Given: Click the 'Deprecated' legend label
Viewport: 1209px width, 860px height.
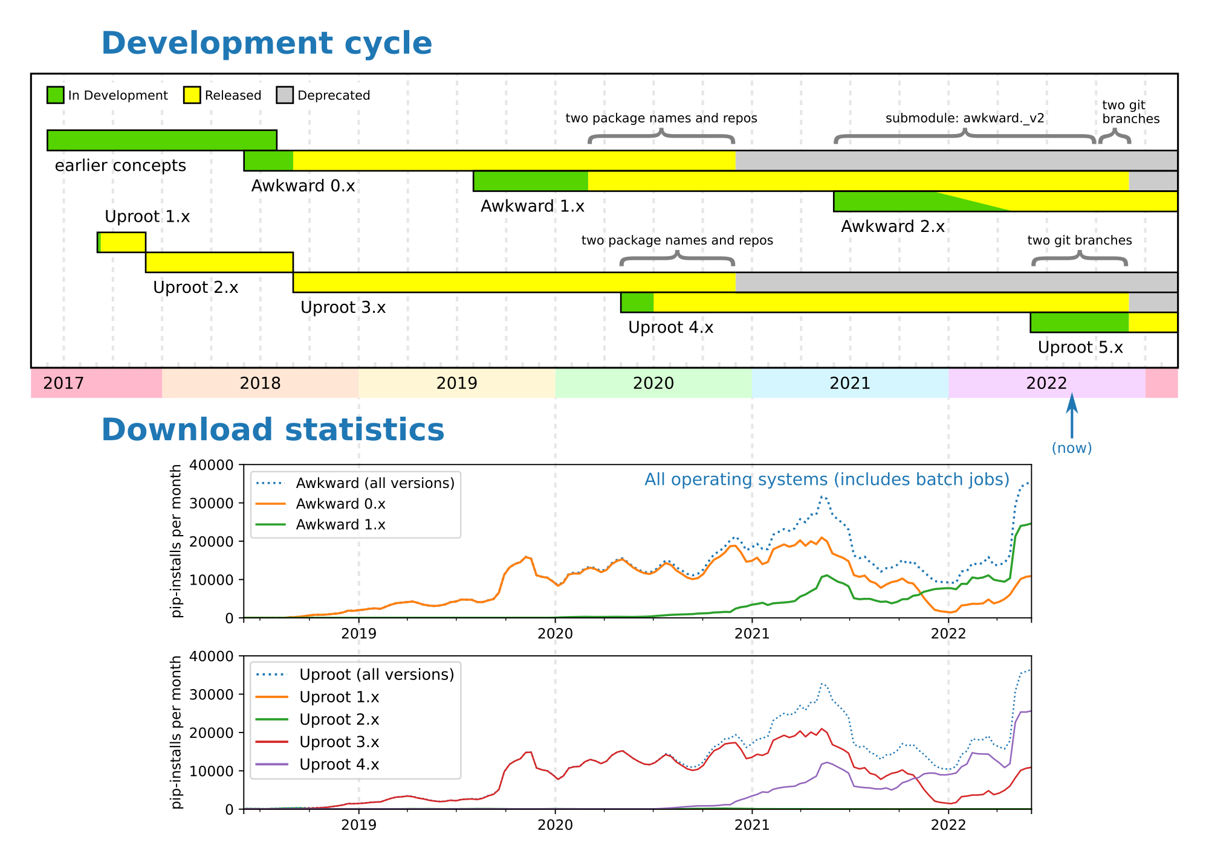Looking at the screenshot, I should tap(334, 95).
